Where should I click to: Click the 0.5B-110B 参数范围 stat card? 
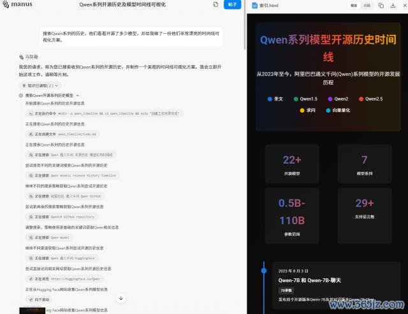292,216
